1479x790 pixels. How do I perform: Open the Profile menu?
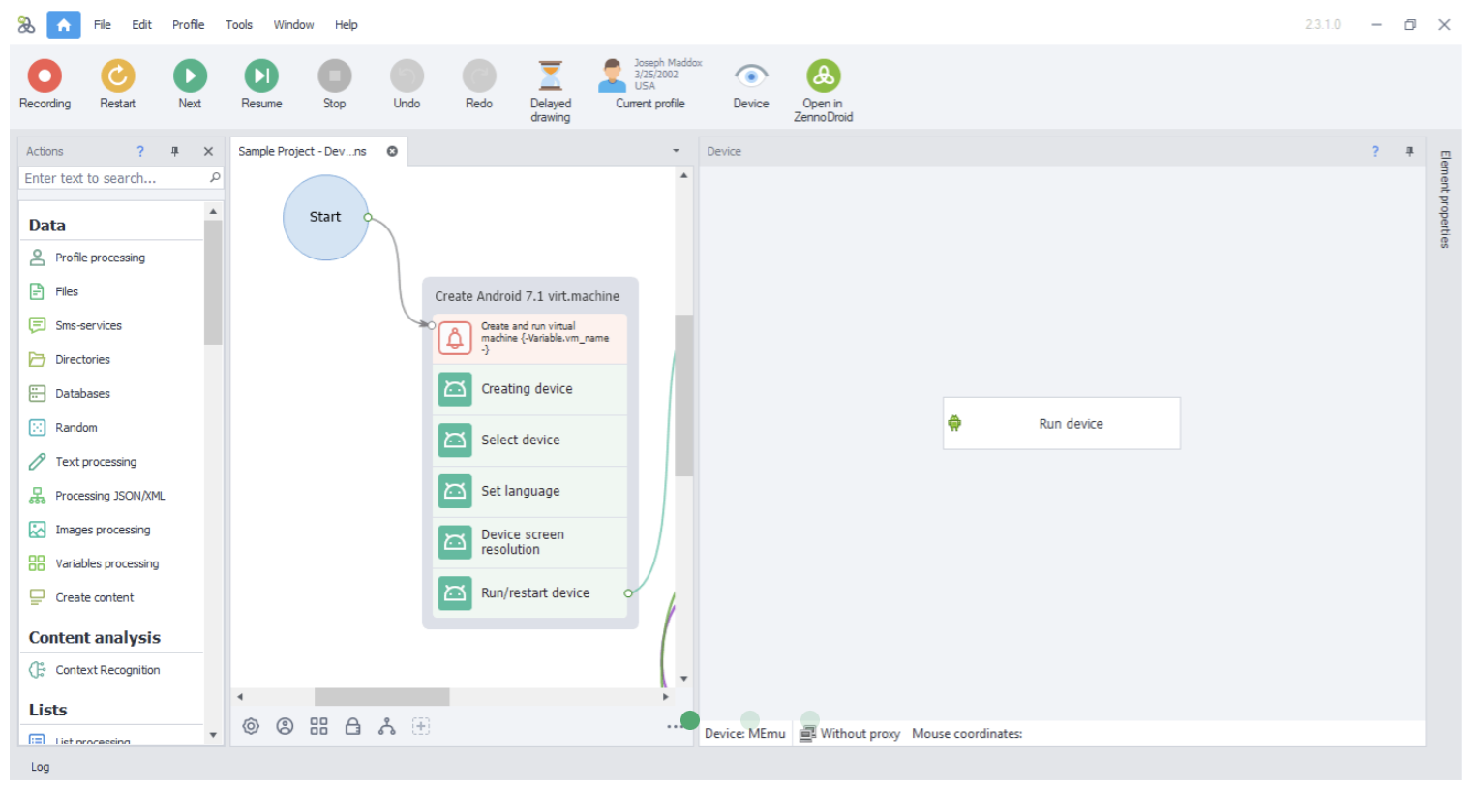coord(188,25)
